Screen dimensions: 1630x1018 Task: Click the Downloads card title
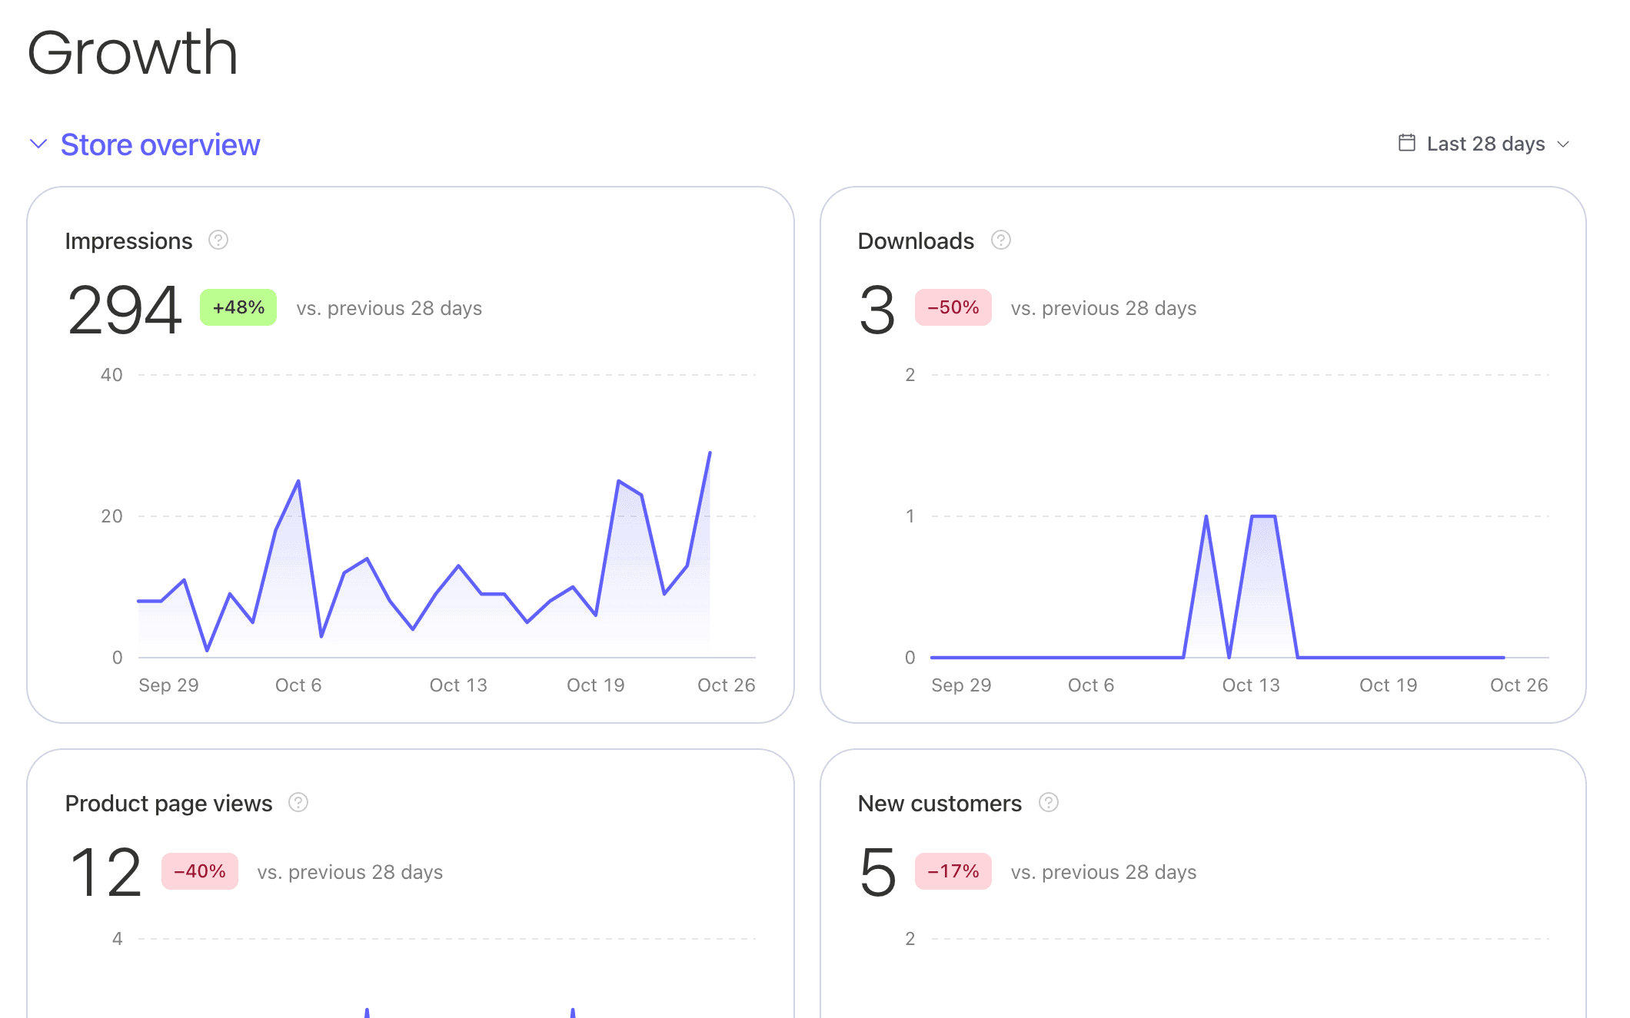[x=916, y=241]
